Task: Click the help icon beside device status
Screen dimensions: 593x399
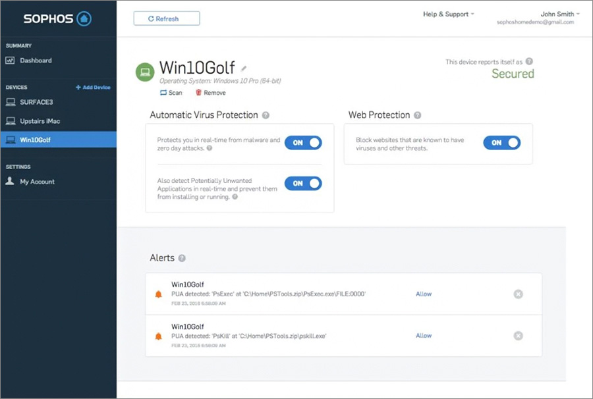Action: pyautogui.click(x=530, y=61)
